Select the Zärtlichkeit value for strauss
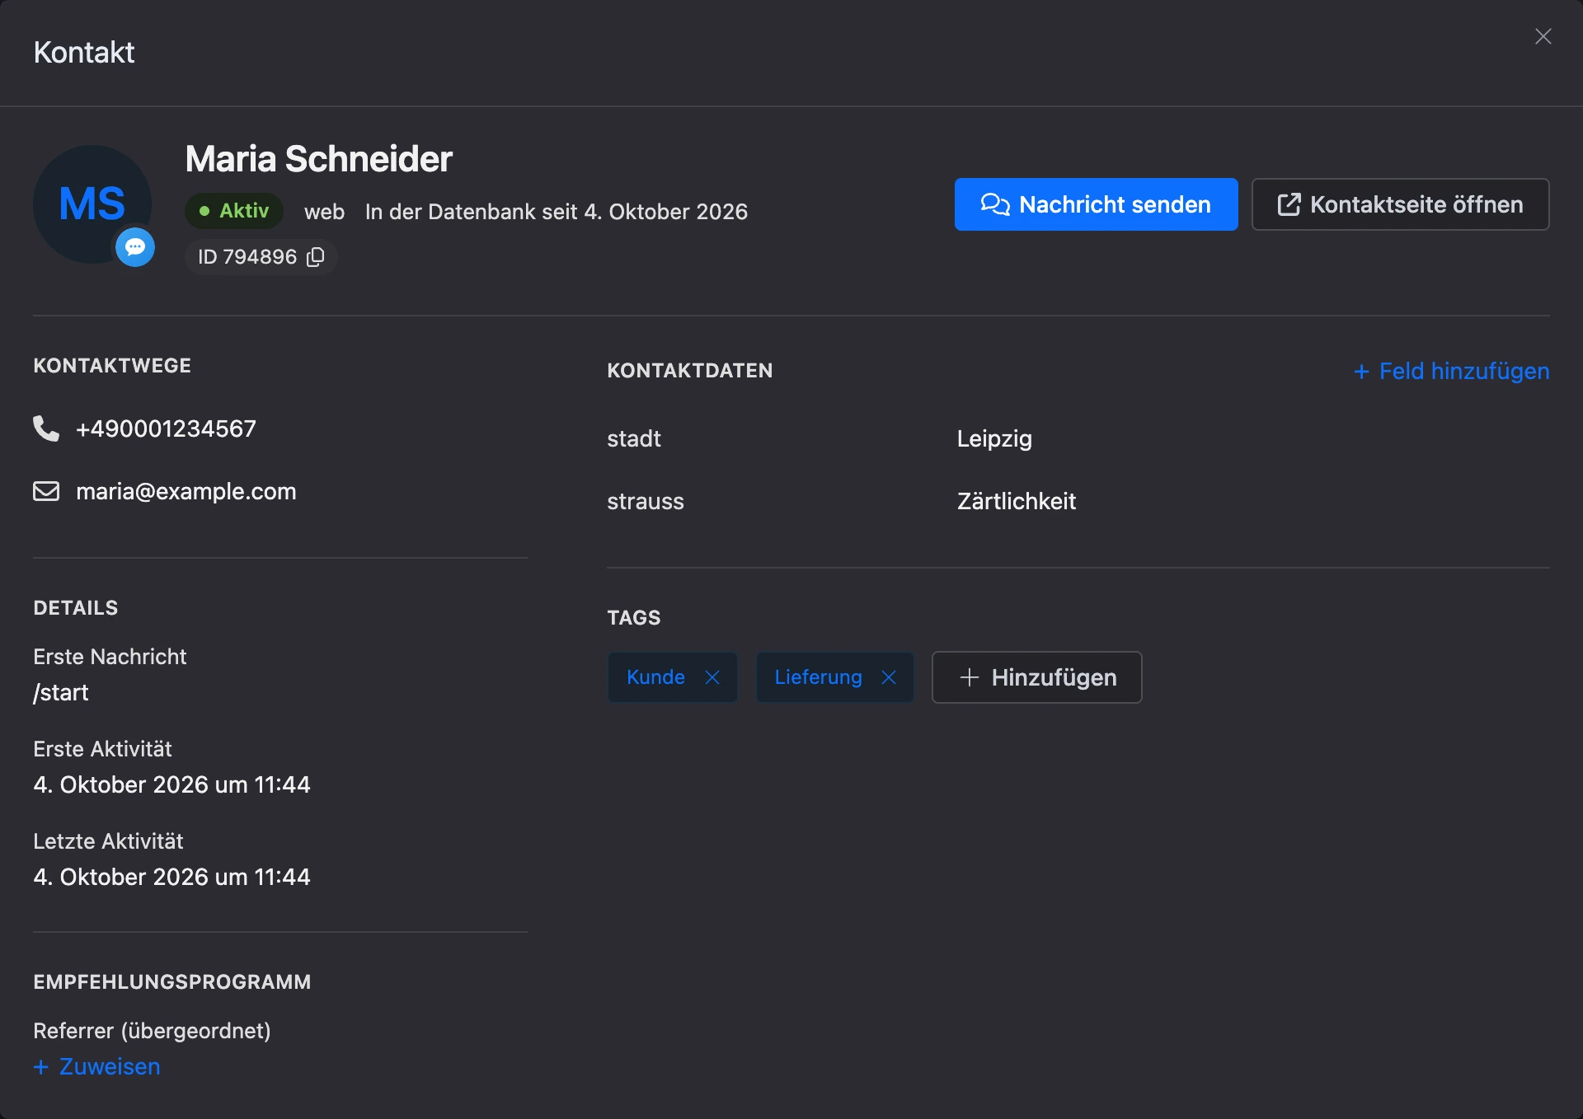The image size is (1583, 1119). pyautogui.click(x=1016, y=501)
